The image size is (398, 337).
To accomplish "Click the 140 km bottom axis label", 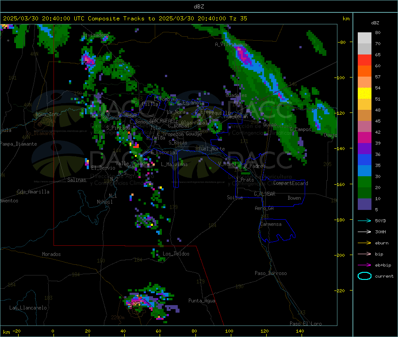I will [x=300, y=331].
